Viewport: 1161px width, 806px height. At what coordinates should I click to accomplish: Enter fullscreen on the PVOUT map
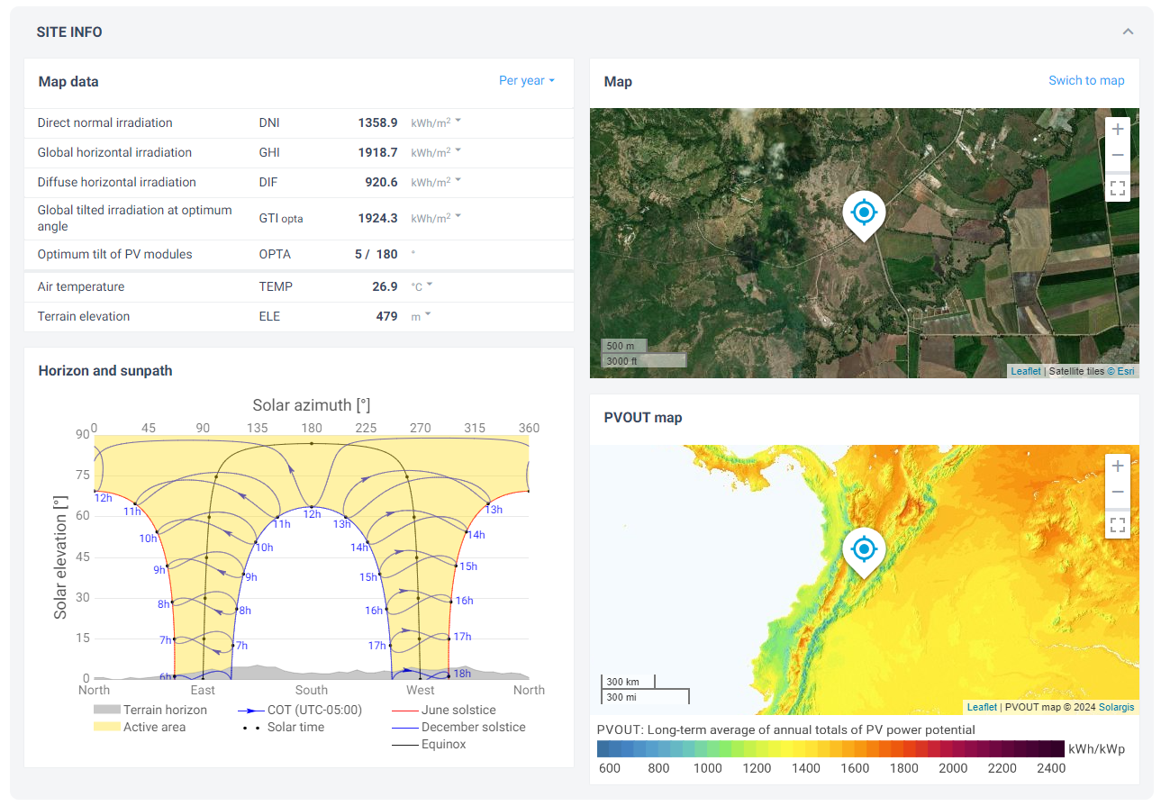click(x=1117, y=525)
